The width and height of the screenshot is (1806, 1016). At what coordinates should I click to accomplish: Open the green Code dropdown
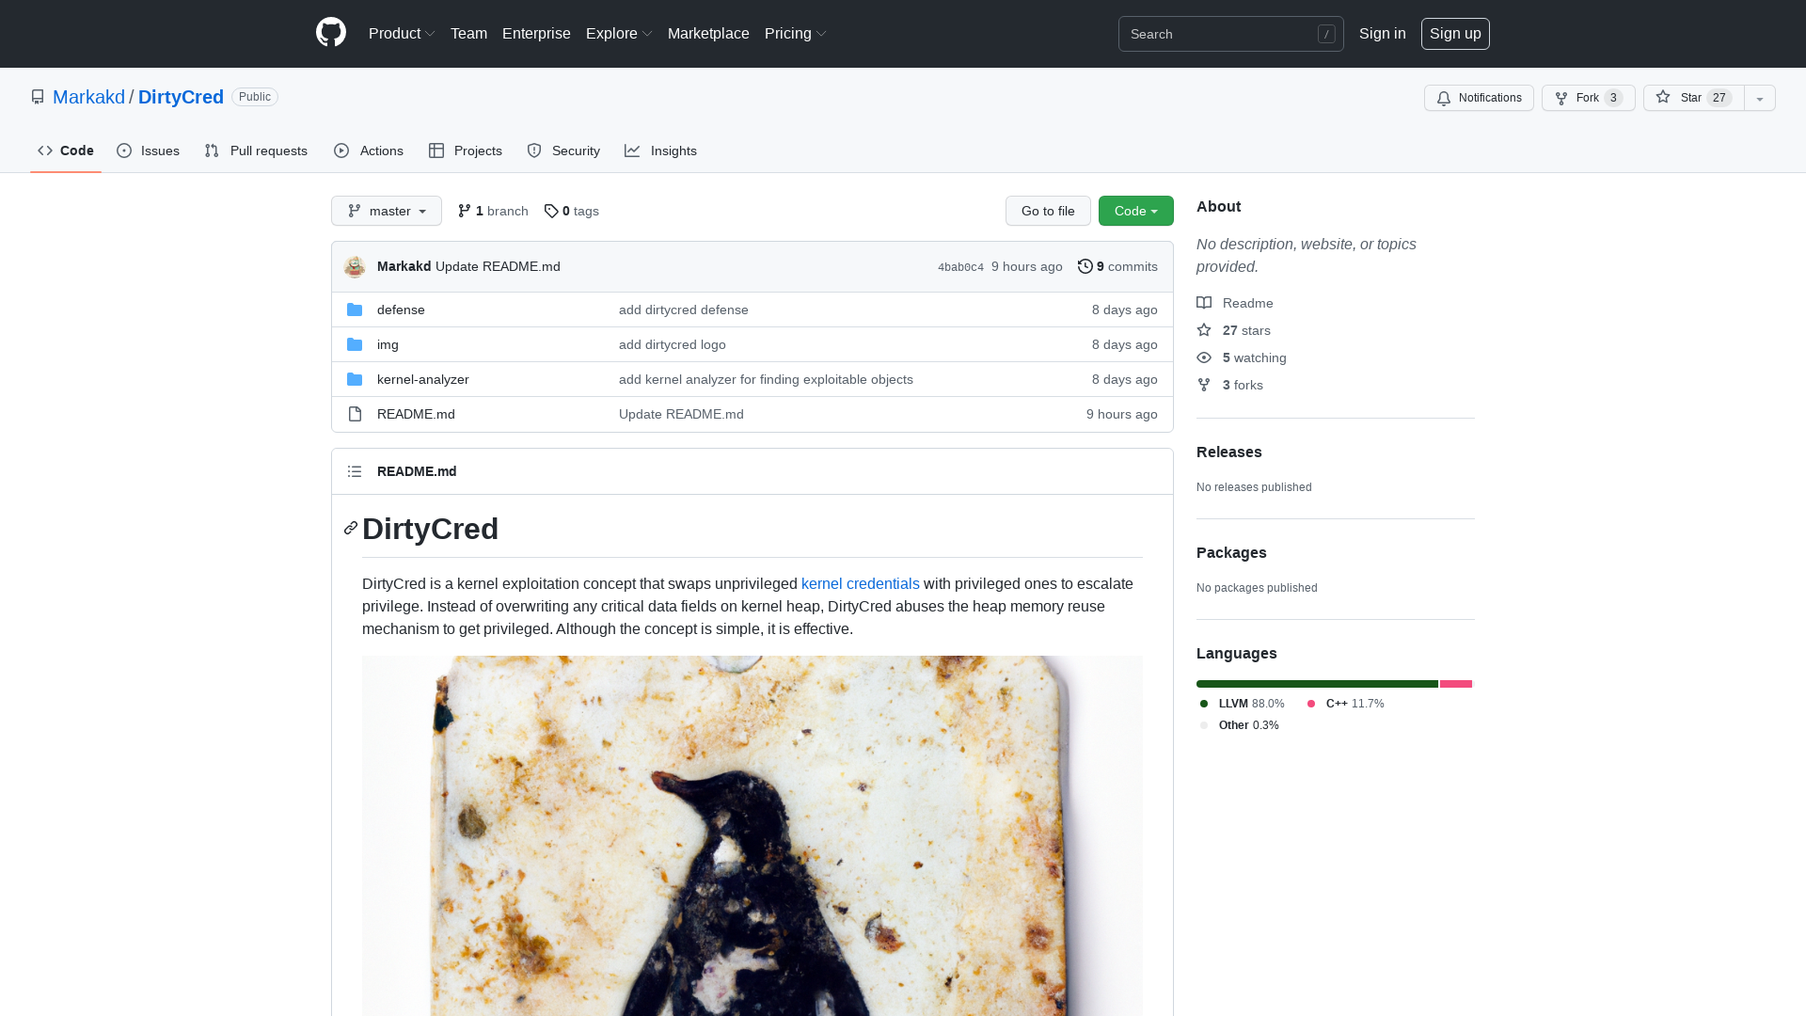pyautogui.click(x=1135, y=211)
